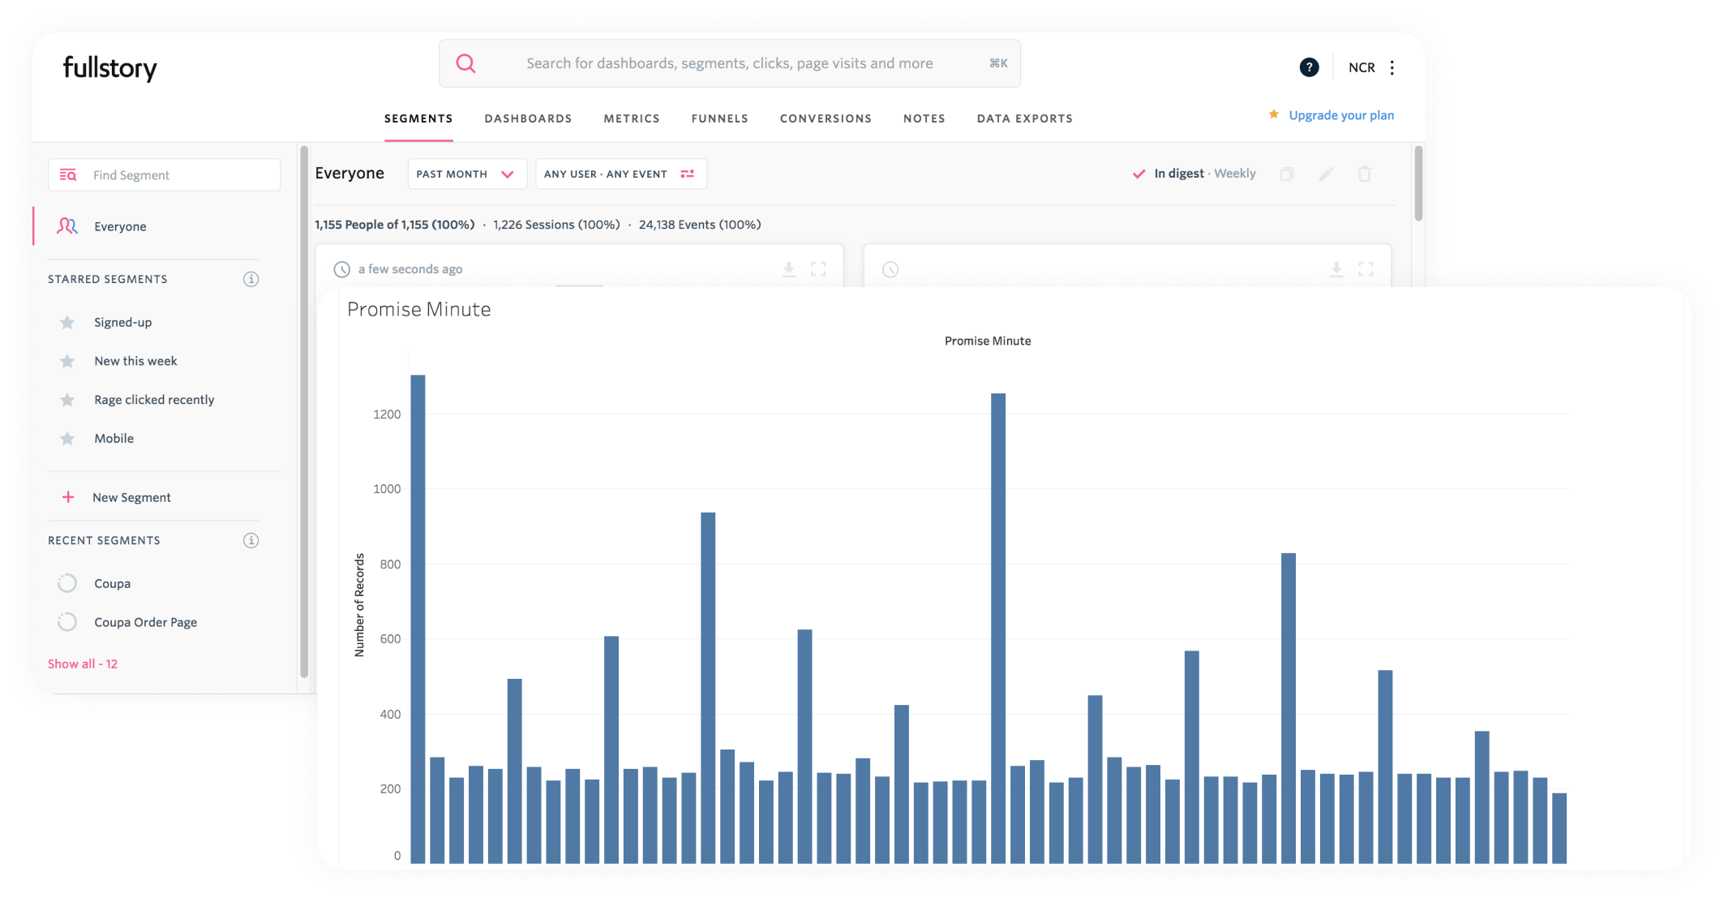Download the chart data using the download icon
The height and width of the screenshot is (902, 1724).
(x=788, y=268)
